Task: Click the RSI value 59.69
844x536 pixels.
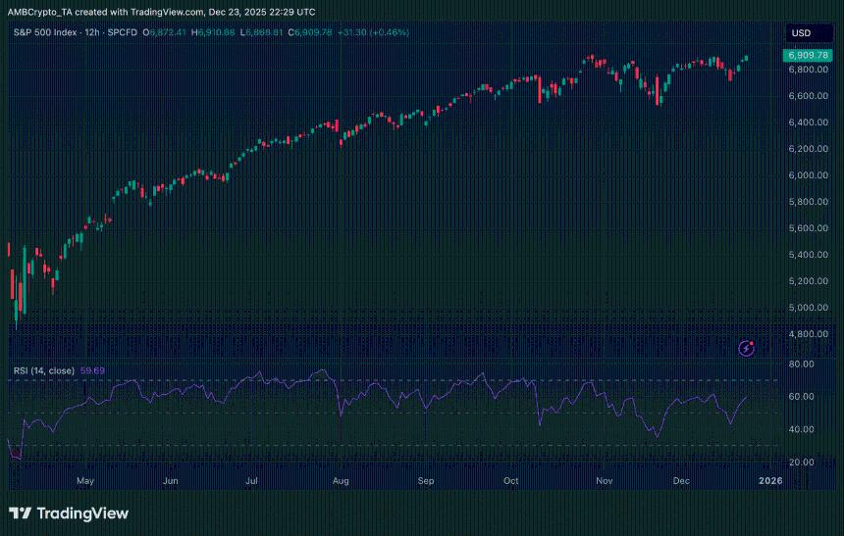Action: click(x=92, y=370)
